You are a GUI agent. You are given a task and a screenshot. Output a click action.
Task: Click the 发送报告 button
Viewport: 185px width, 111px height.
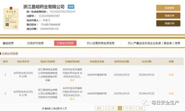coord(168,8)
